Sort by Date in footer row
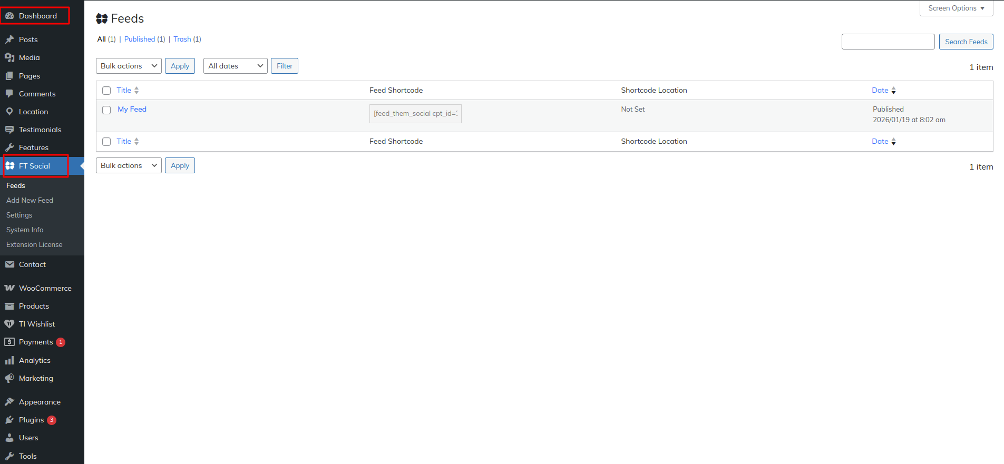Viewport: 1004px width, 464px height. (884, 141)
